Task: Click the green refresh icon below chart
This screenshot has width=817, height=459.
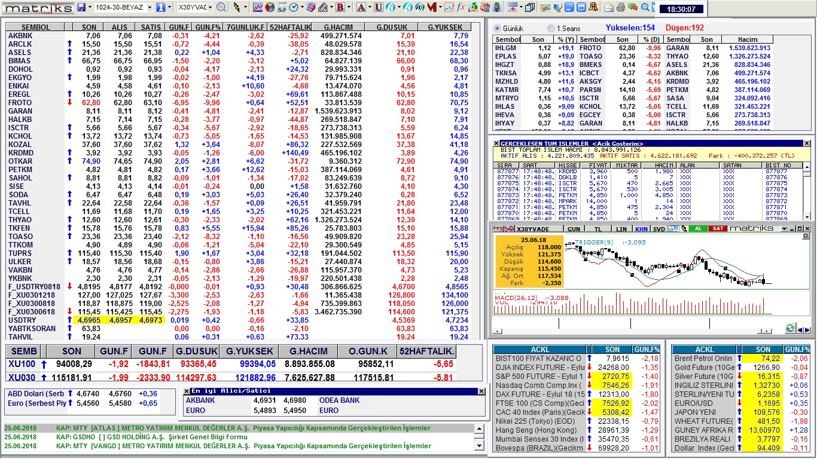Action: (x=790, y=328)
